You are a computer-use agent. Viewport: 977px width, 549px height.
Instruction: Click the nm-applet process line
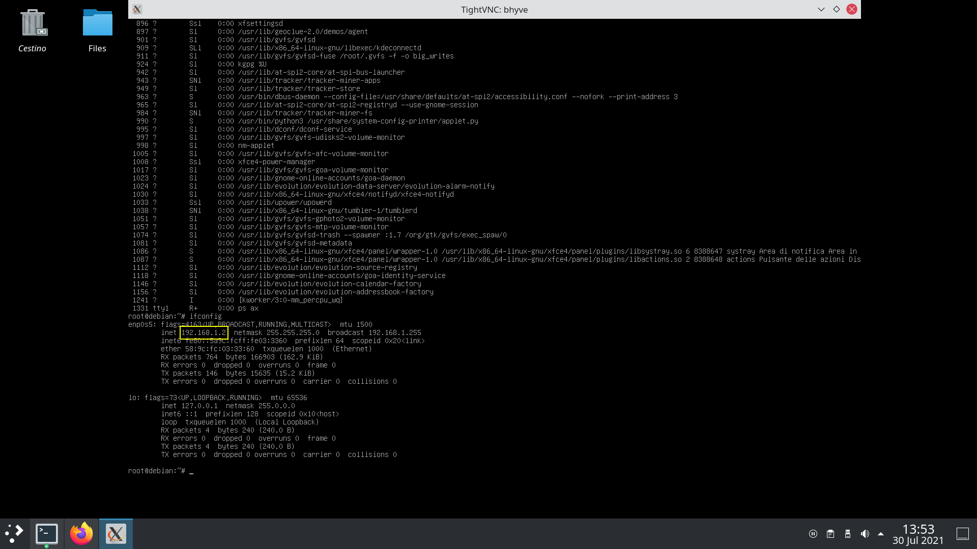click(x=205, y=145)
